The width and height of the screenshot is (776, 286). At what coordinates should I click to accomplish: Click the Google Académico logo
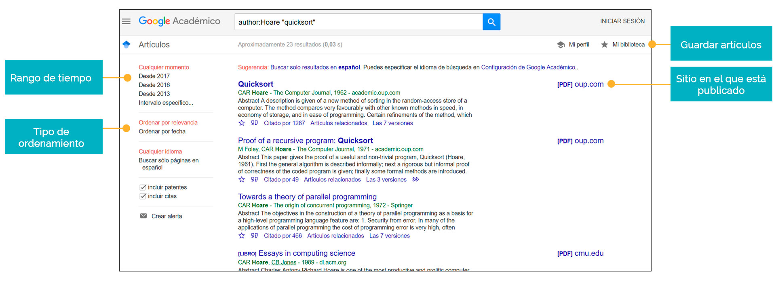point(179,21)
